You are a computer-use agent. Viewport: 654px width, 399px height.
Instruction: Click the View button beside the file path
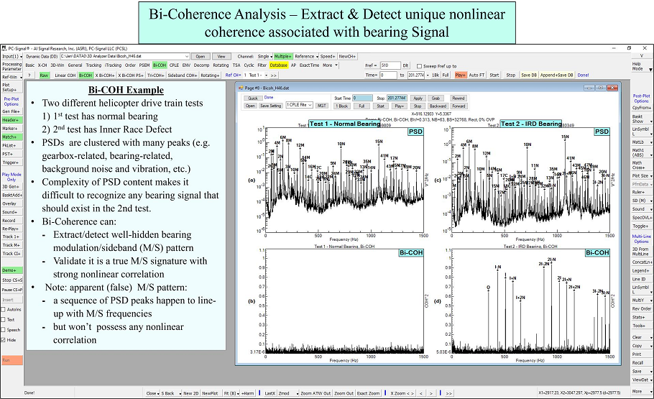pyautogui.click(x=221, y=56)
